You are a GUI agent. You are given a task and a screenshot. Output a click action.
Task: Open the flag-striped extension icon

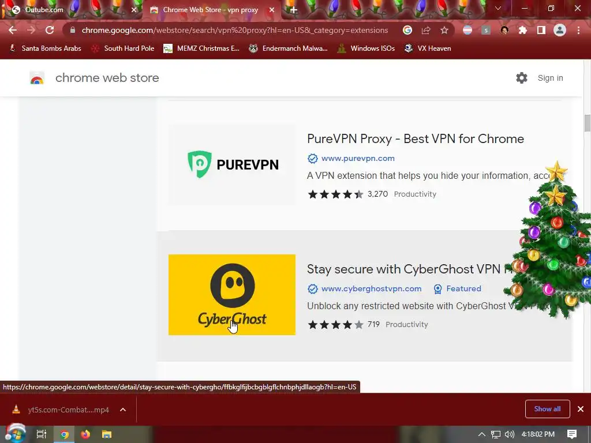pyautogui.click(x=467, y=30)
